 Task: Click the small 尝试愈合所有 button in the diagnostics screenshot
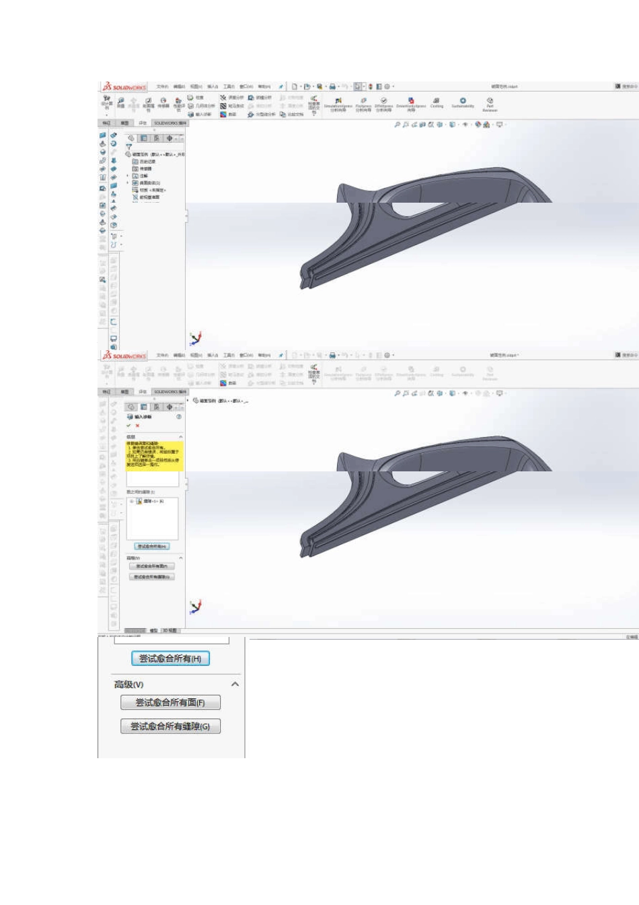click(x=152, y=546)
